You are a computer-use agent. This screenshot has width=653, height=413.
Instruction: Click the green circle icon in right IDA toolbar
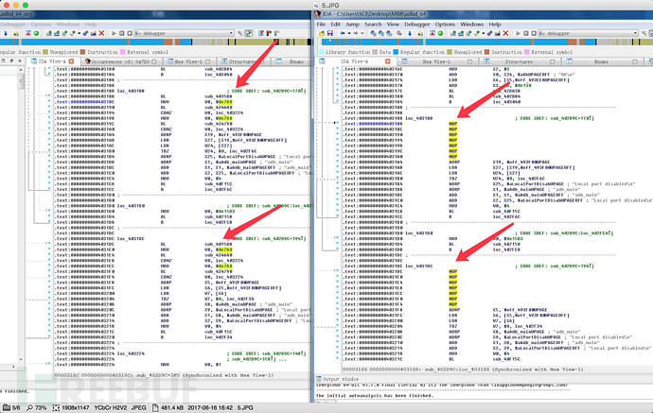pyautogui.click(x=440, y=33)
